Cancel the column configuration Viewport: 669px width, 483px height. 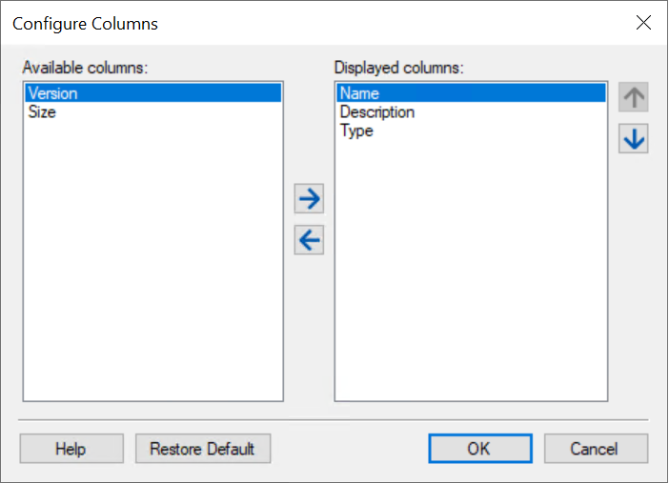pos(595,449)
